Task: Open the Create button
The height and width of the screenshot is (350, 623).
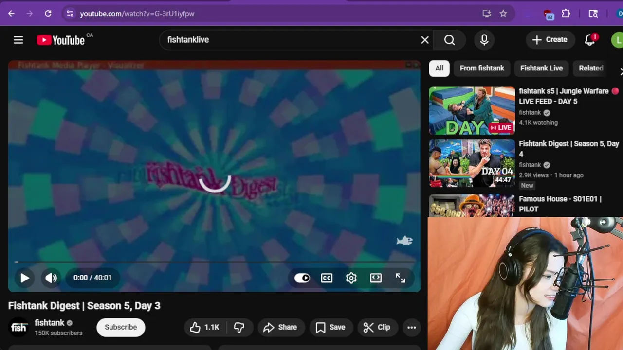Action: pos(550,40)
